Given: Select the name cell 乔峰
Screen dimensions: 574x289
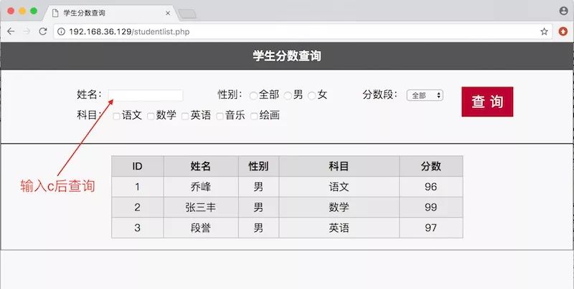Looking at the screenshot, I should 201,187.
